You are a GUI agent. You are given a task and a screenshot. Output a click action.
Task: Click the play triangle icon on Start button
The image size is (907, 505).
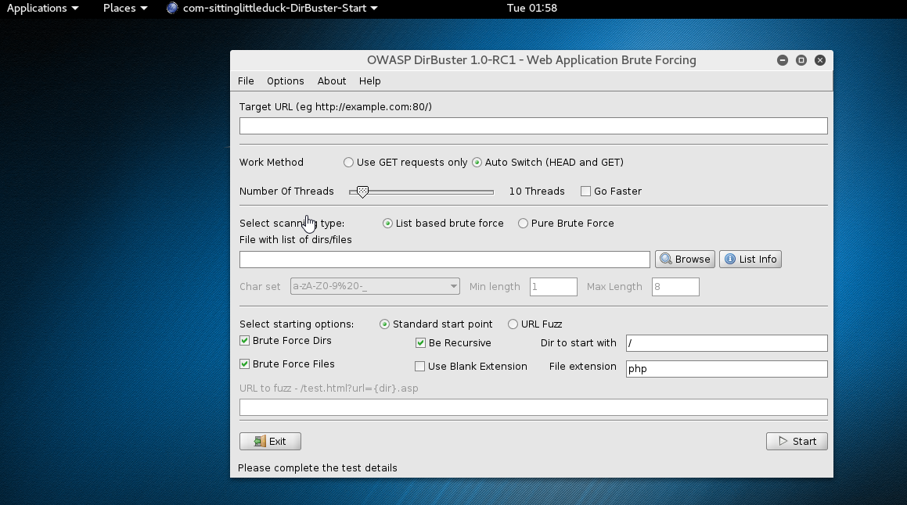[x=783, y=441]
